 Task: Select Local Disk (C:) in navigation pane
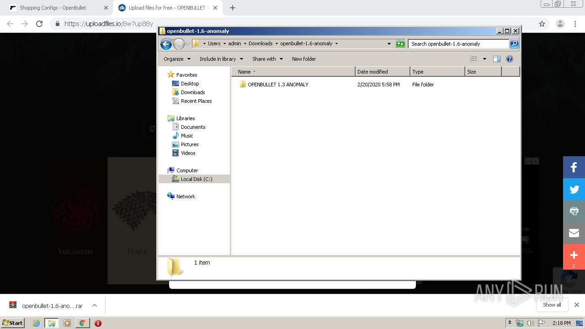coord(194,179)
